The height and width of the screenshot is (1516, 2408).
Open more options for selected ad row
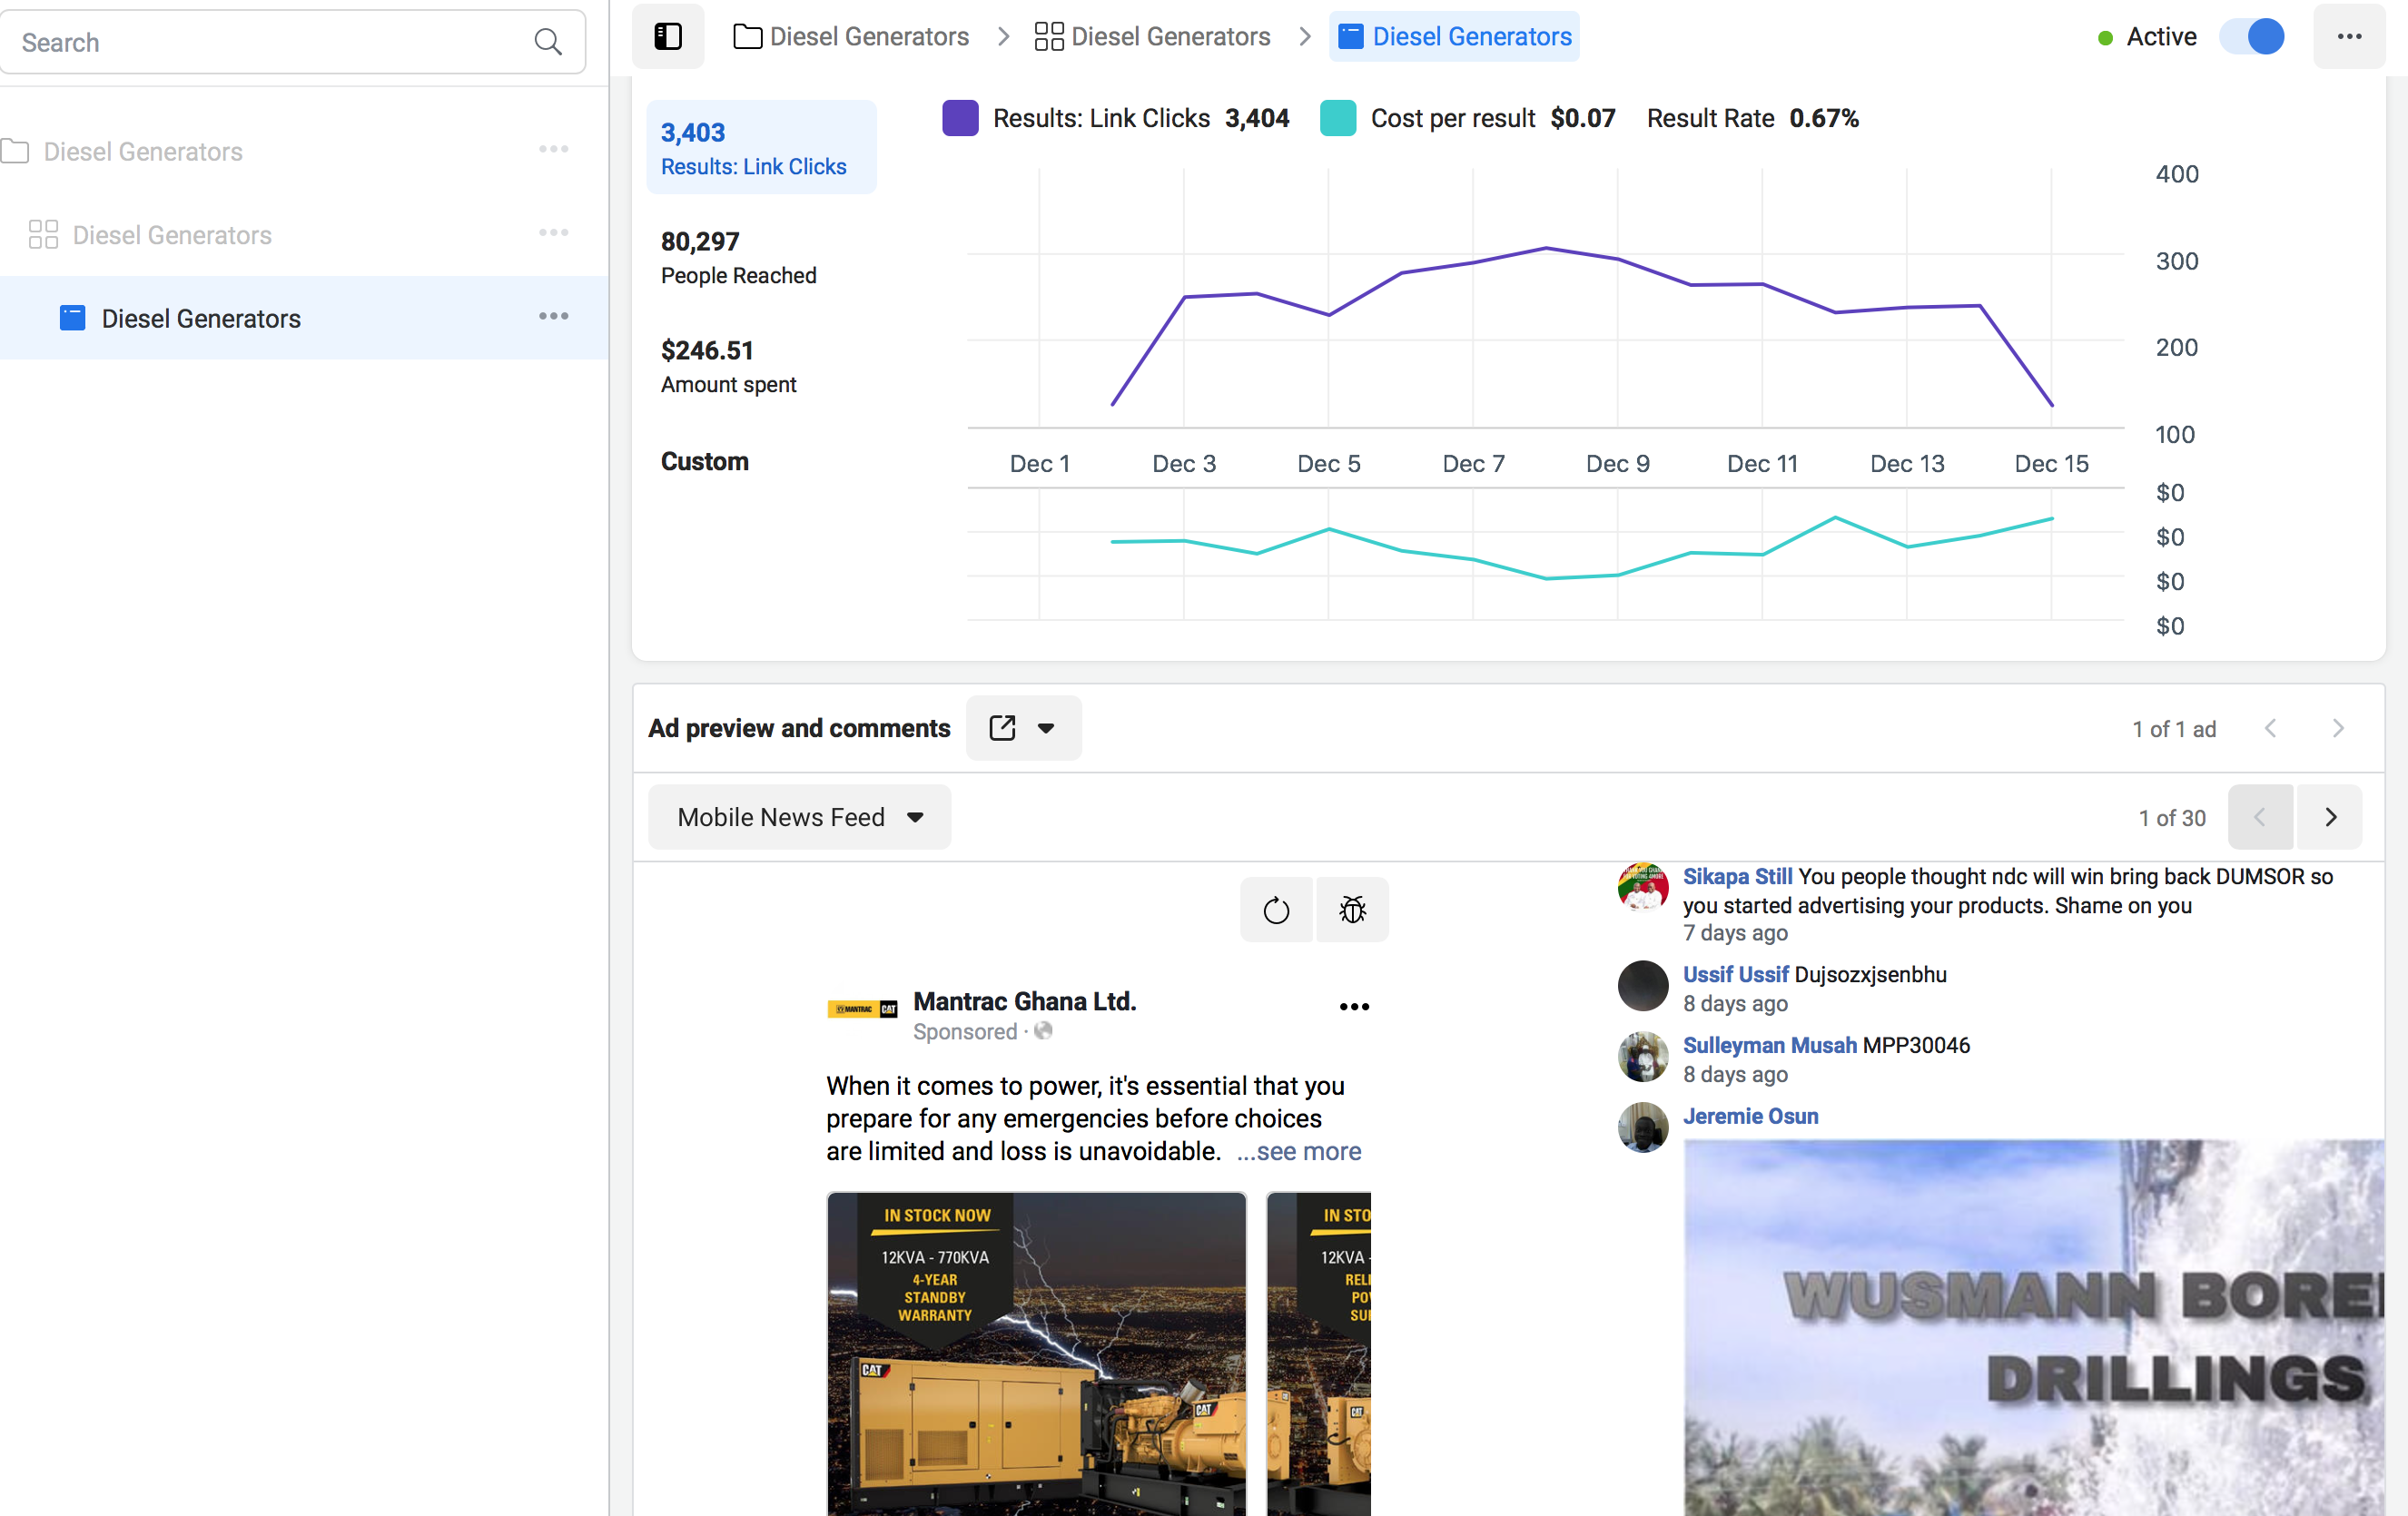coord(553,316)
